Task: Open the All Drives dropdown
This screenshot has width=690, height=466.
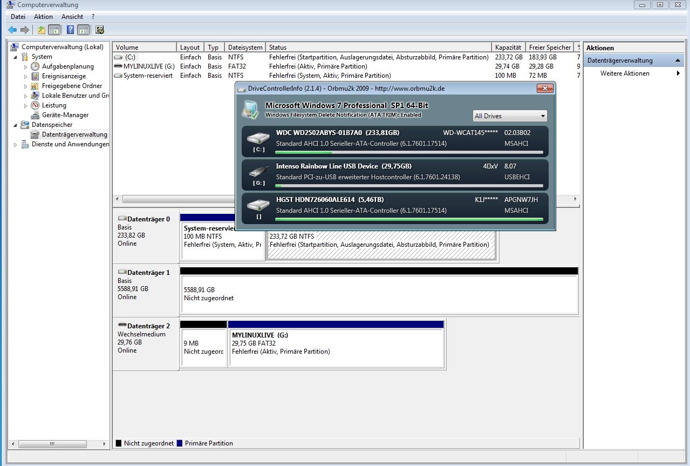Action: [510, 116]
